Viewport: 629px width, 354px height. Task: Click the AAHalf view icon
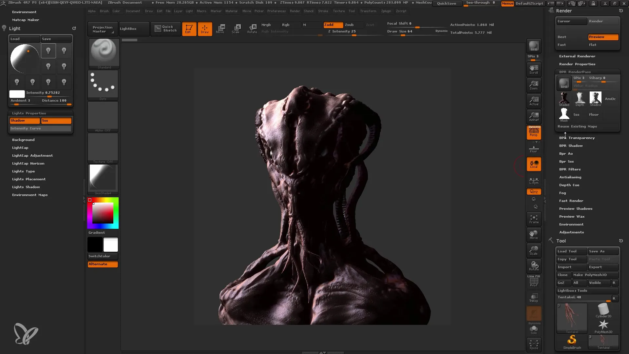[534, 116]
